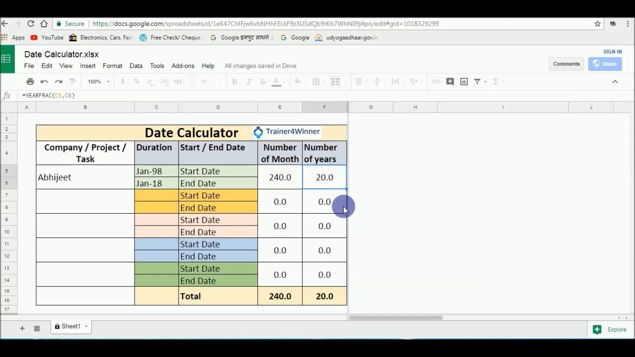635x357 pixels.
Task: Click the Redo arrow icon
Action: point(59,82)
